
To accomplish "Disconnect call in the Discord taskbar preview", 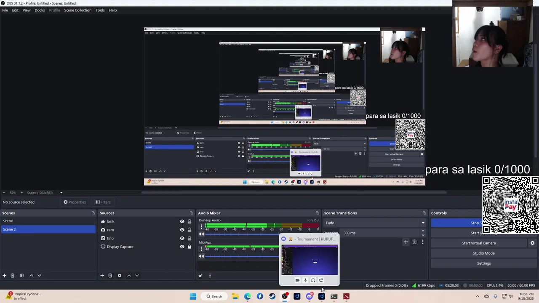I will [321, 280].
